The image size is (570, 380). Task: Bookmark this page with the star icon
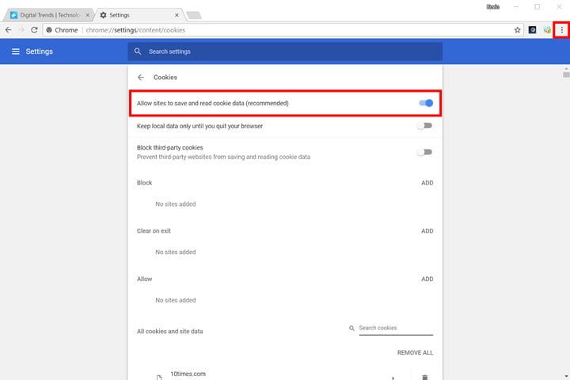(518, 30)
